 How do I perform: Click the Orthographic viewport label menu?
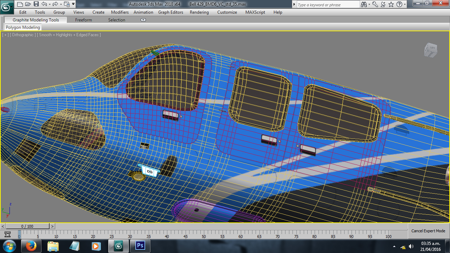click(23, 35)
